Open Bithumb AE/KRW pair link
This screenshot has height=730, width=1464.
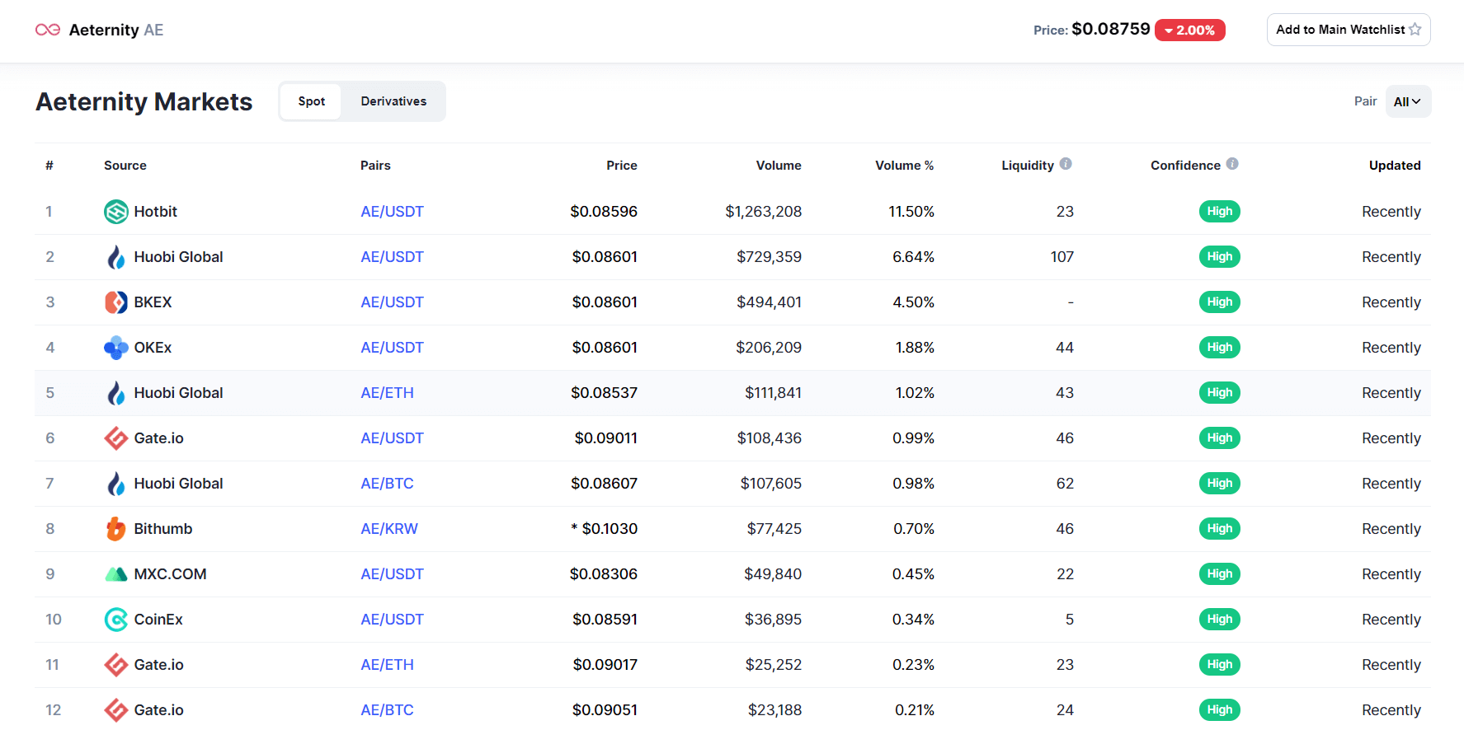click(389, 529)
